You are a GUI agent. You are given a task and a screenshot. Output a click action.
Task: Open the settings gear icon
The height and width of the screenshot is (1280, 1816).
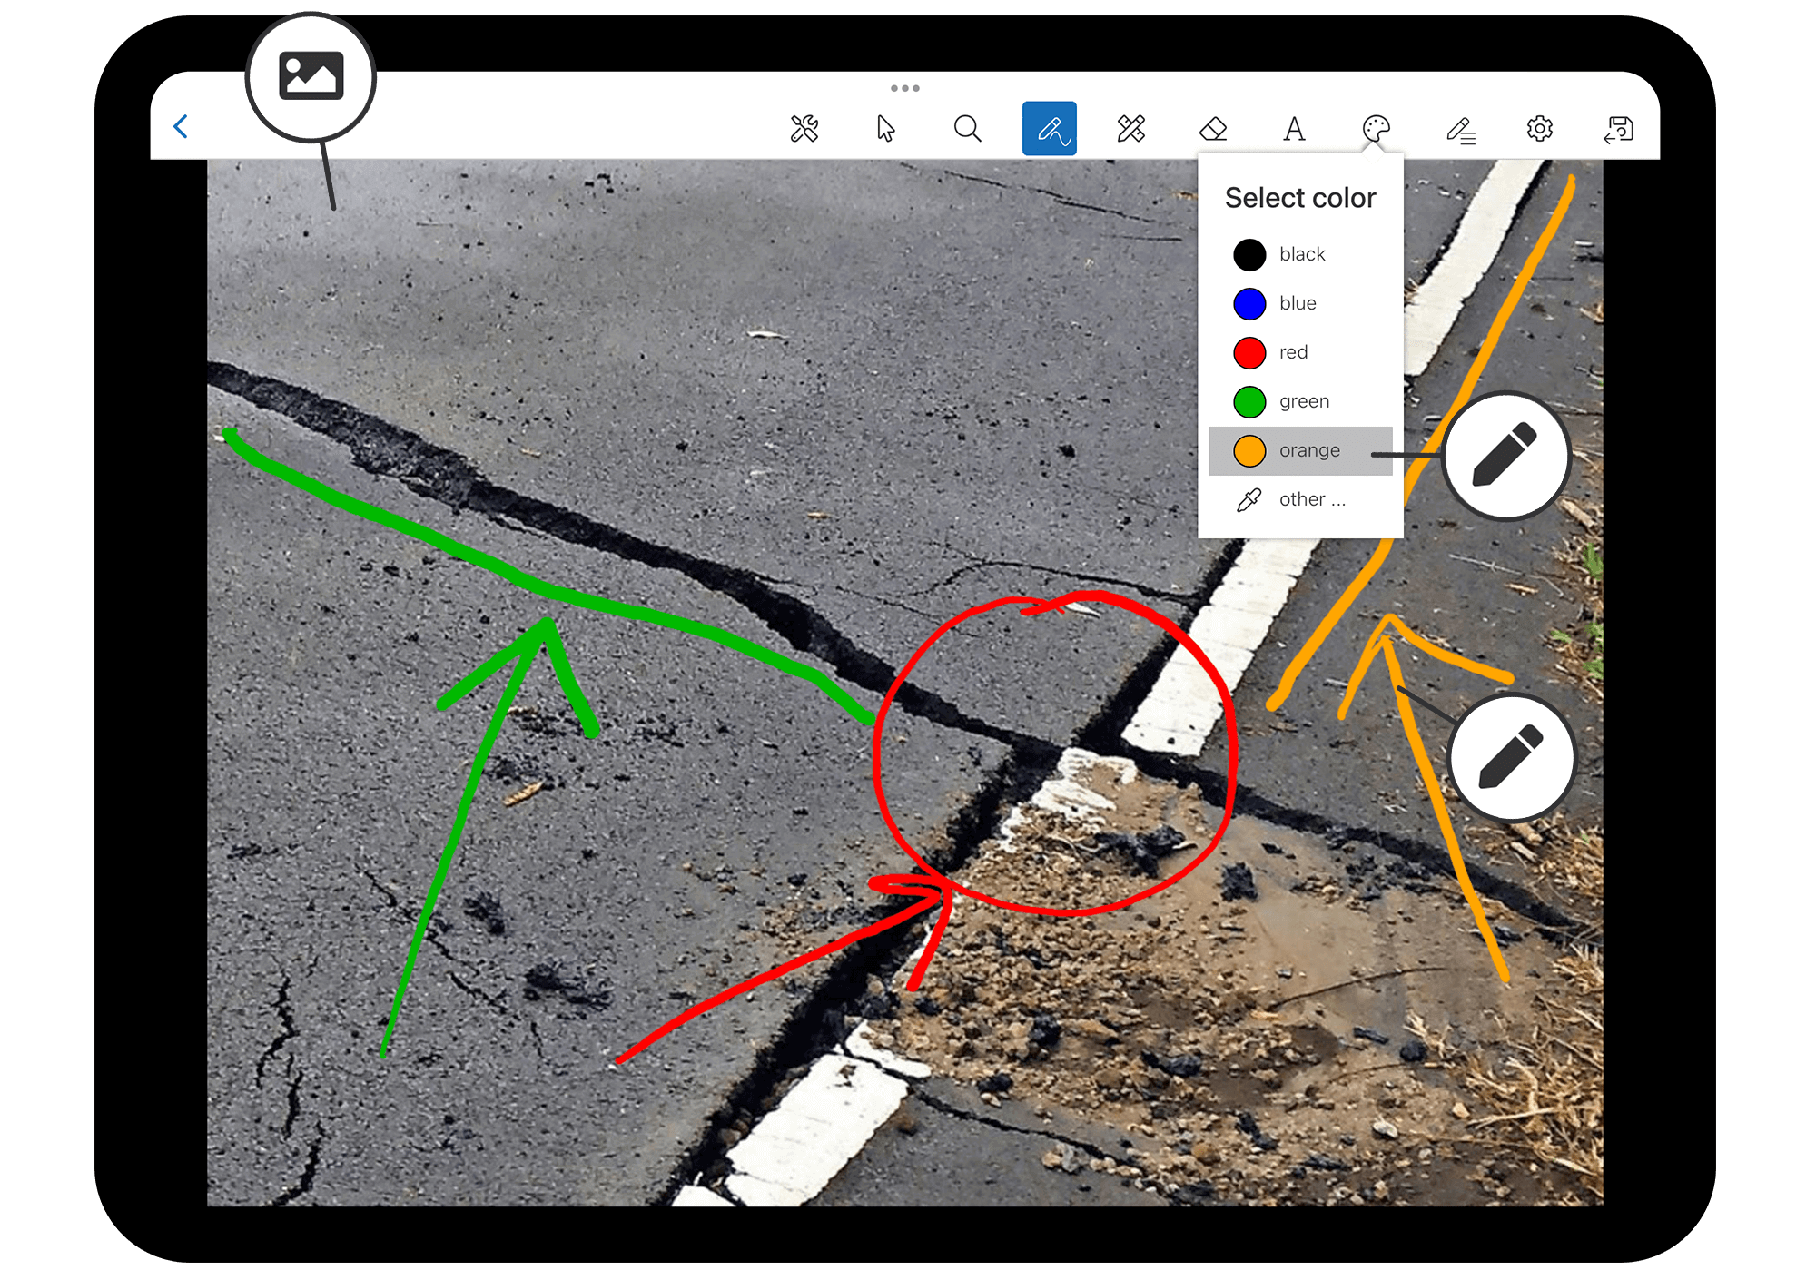[1540, 129]
